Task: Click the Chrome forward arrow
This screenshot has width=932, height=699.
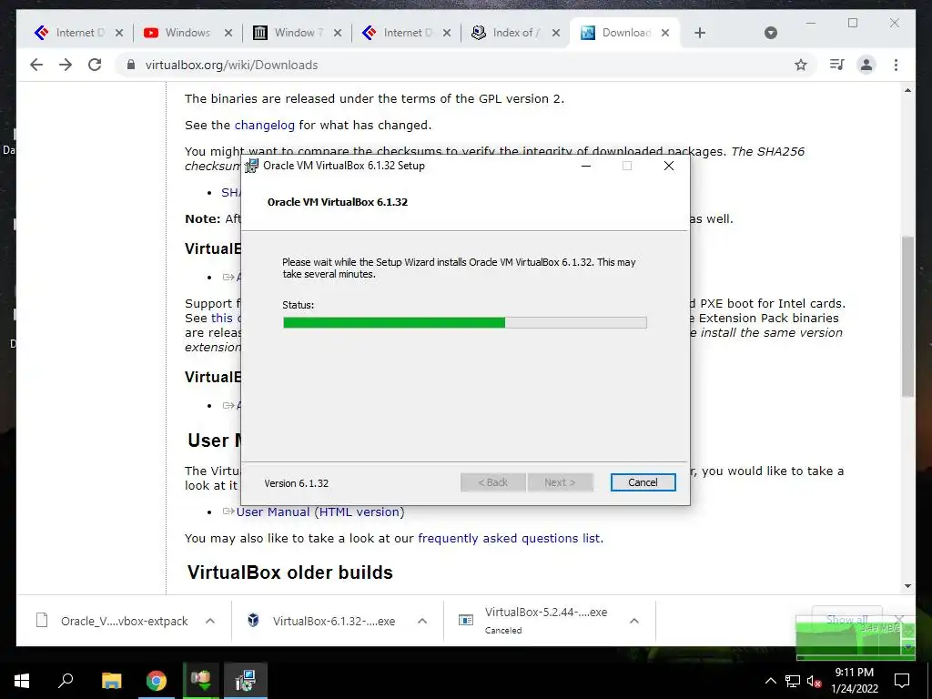Action: coord(66,65)
